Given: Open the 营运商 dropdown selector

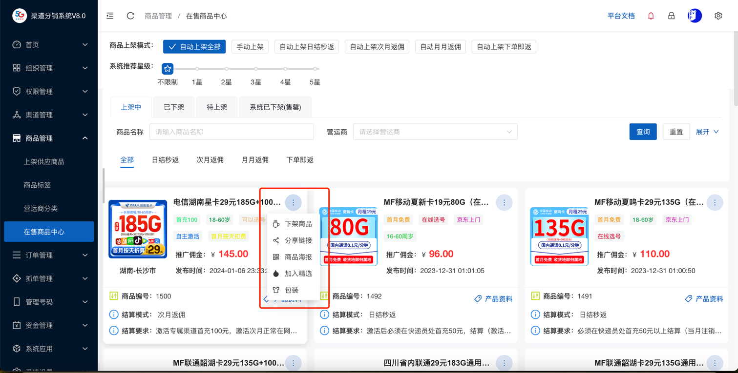Looking at the screenshot, I should [x=435, y=132].
